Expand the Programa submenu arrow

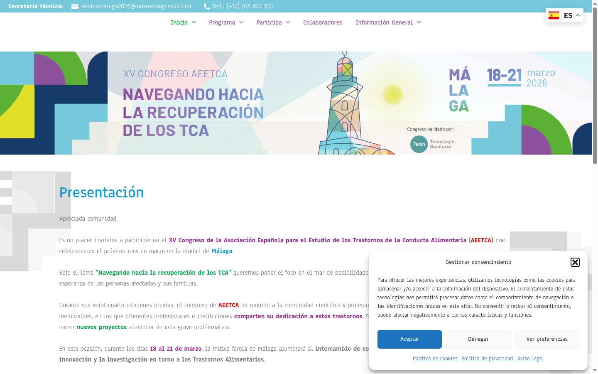[241, 22]
